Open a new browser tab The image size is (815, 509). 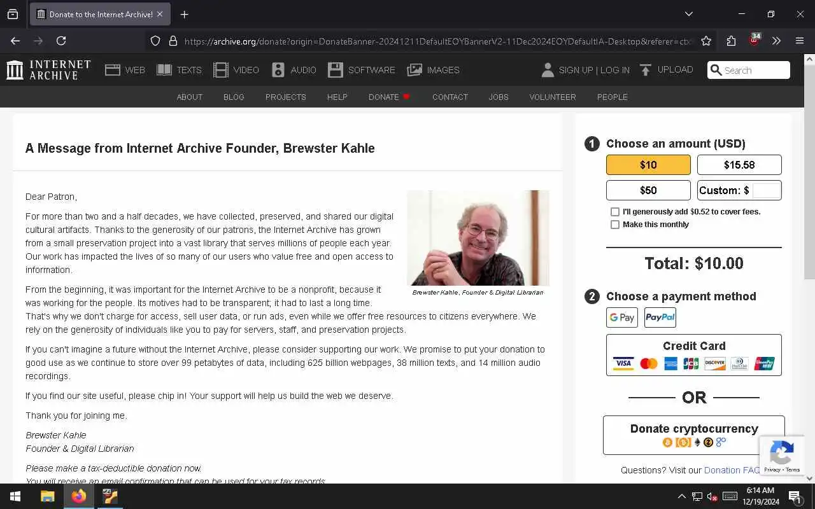pos(185,14)
